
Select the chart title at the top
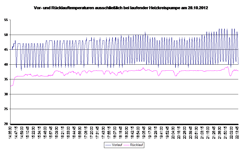click(x=121, y=8)
